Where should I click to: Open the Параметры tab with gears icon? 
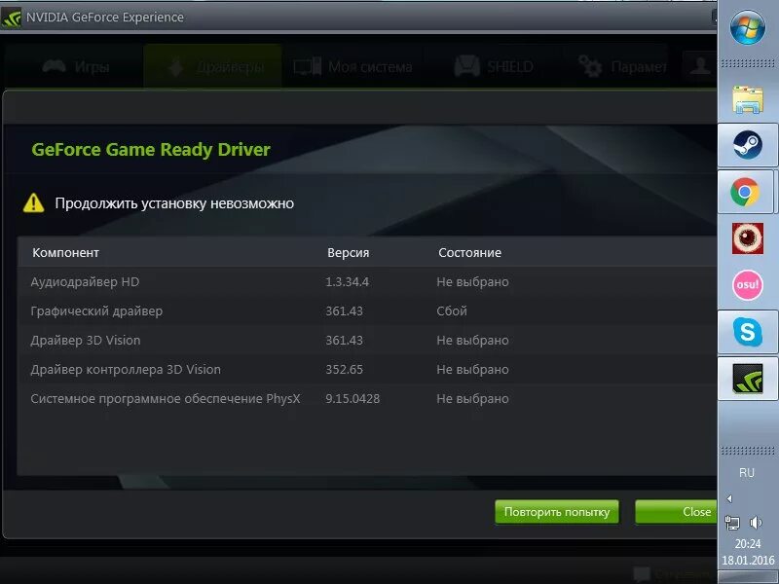(x=622, y=66)
